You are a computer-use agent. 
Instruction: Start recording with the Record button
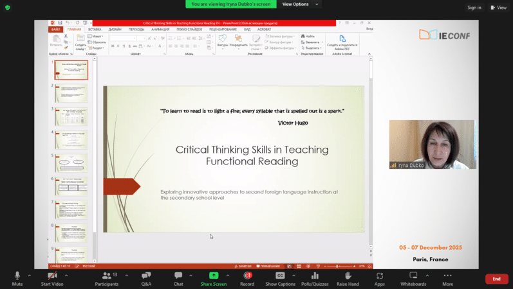click(x=247, y=278)
